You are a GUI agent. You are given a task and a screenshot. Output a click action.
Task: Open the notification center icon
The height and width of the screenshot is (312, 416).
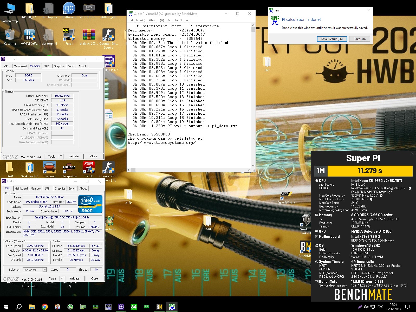pos(408,307)
